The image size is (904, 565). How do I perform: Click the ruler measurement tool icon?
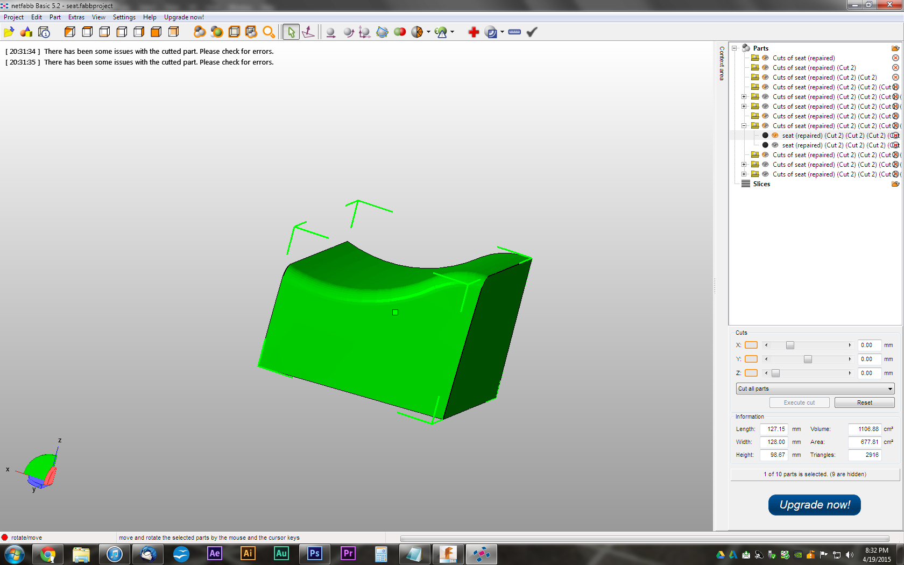point(514,32)
